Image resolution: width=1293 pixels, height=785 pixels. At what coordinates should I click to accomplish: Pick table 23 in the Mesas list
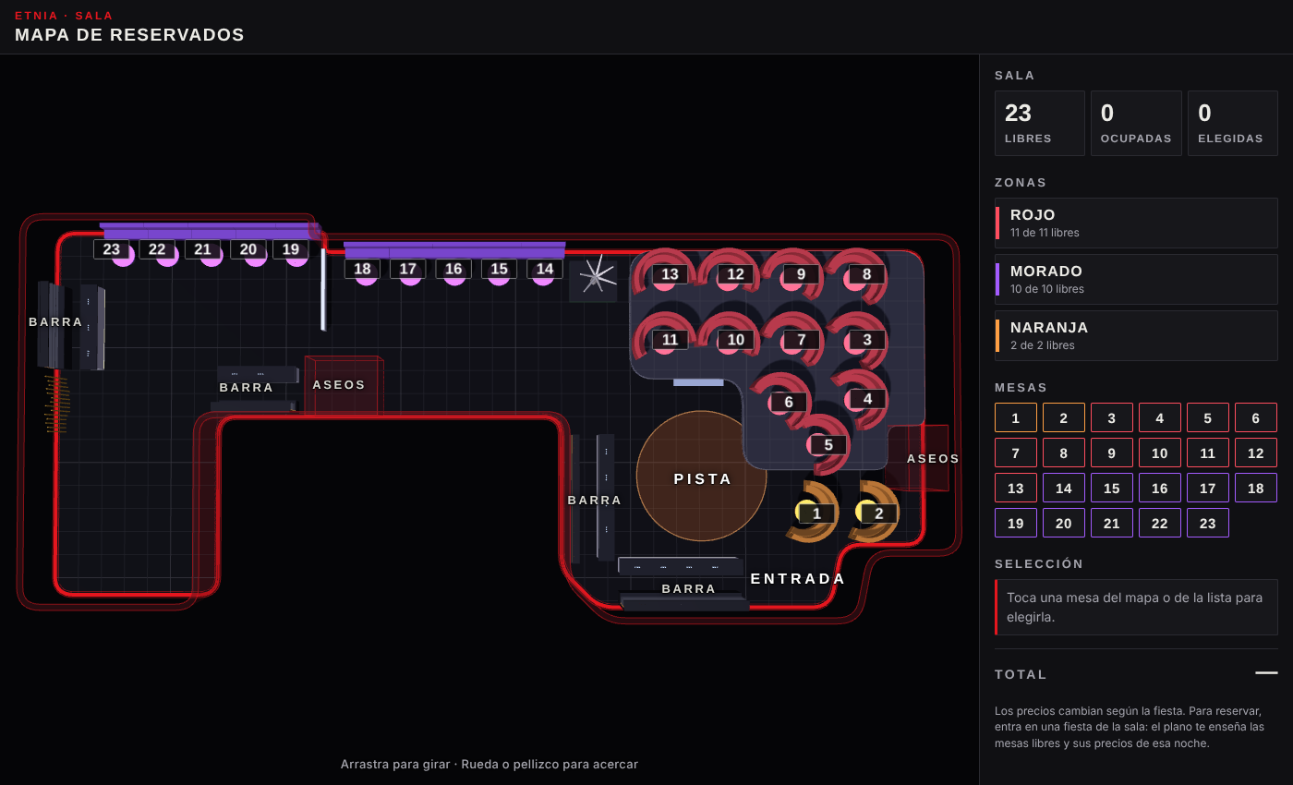pos(1208,523)
